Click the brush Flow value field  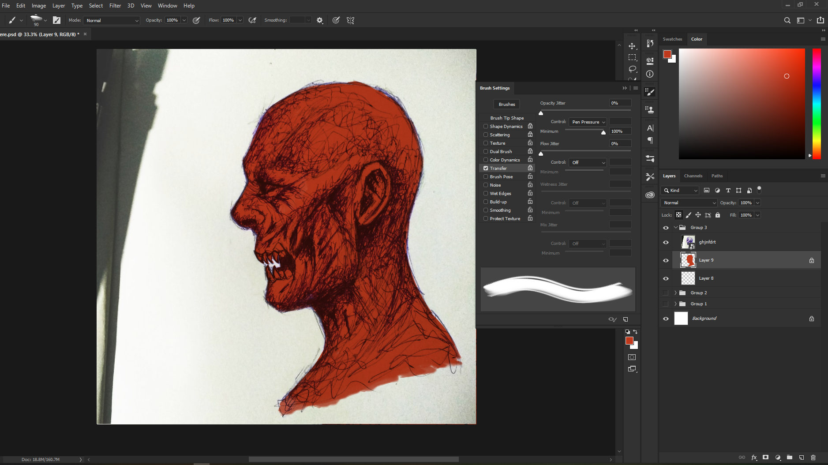228,20
